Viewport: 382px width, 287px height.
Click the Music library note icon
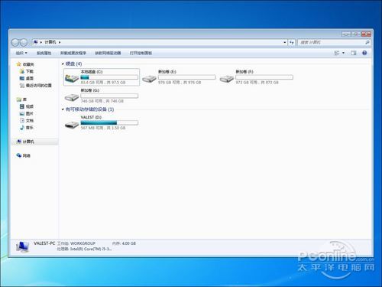[22, 128]
